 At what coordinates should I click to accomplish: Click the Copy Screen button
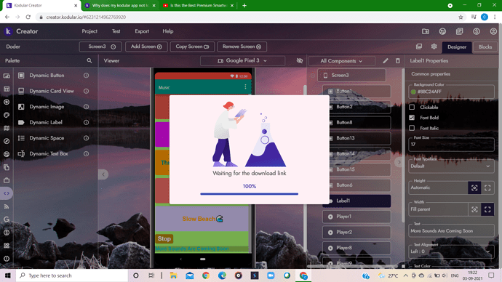192,47
